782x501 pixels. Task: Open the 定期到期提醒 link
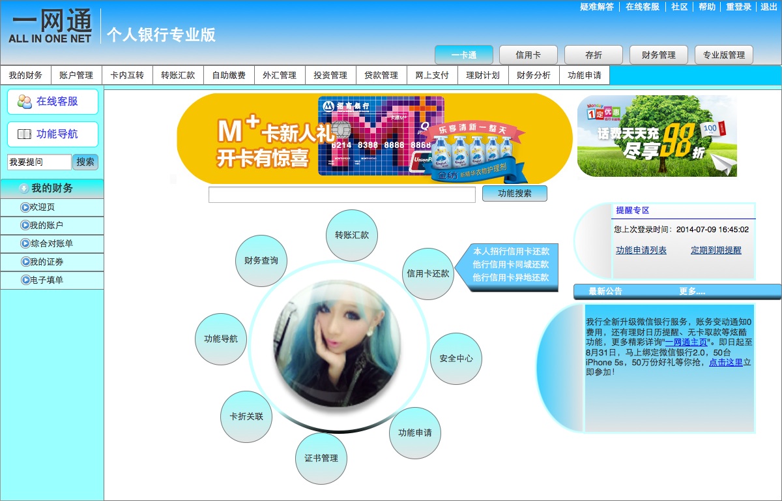pos(716,250)
